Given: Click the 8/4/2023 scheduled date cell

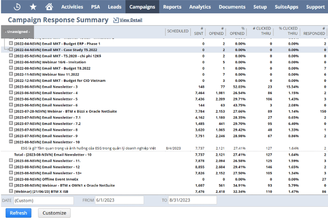Looking at the screenshot, I should [x=173, y=148].
